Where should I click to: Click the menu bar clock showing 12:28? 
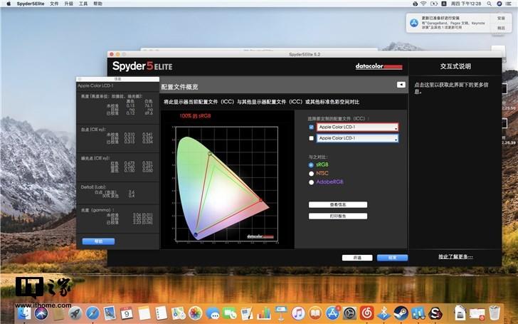(x=466, y=4)
